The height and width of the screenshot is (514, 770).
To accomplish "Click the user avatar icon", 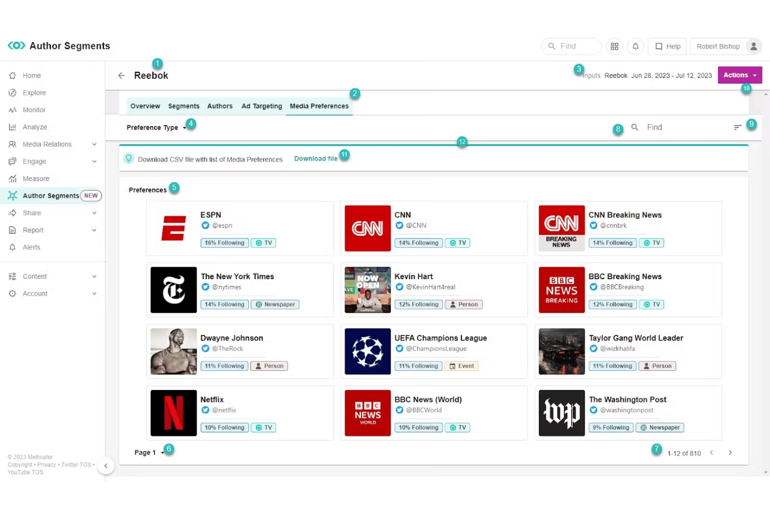I will (753, 46).
